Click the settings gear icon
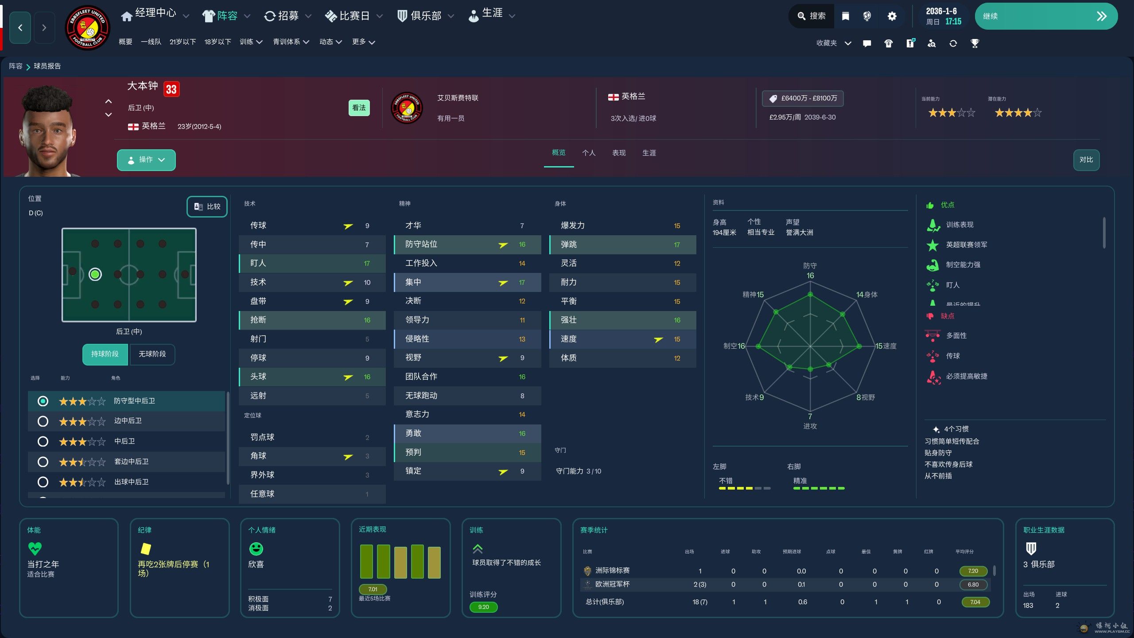Screen dimensions: 1134x638 tap(892, 16)
